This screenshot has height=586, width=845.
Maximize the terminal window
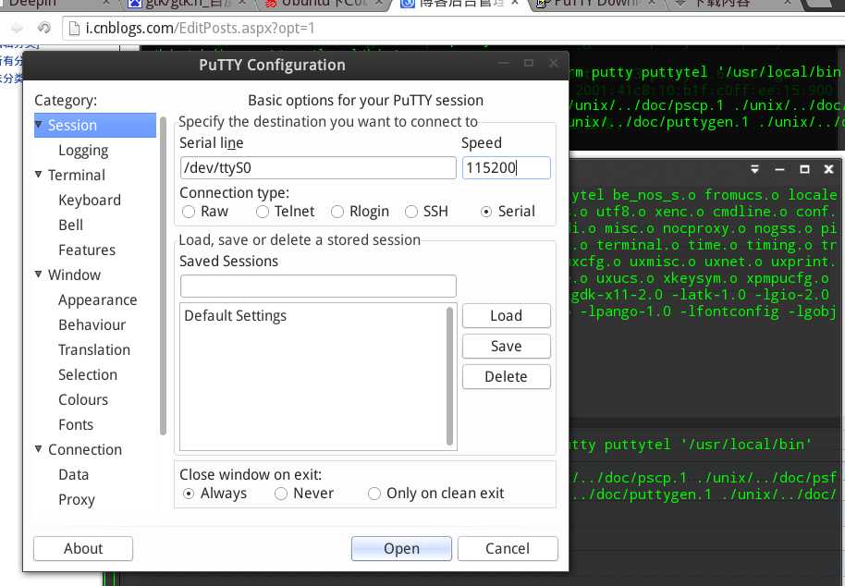[804, 169]
